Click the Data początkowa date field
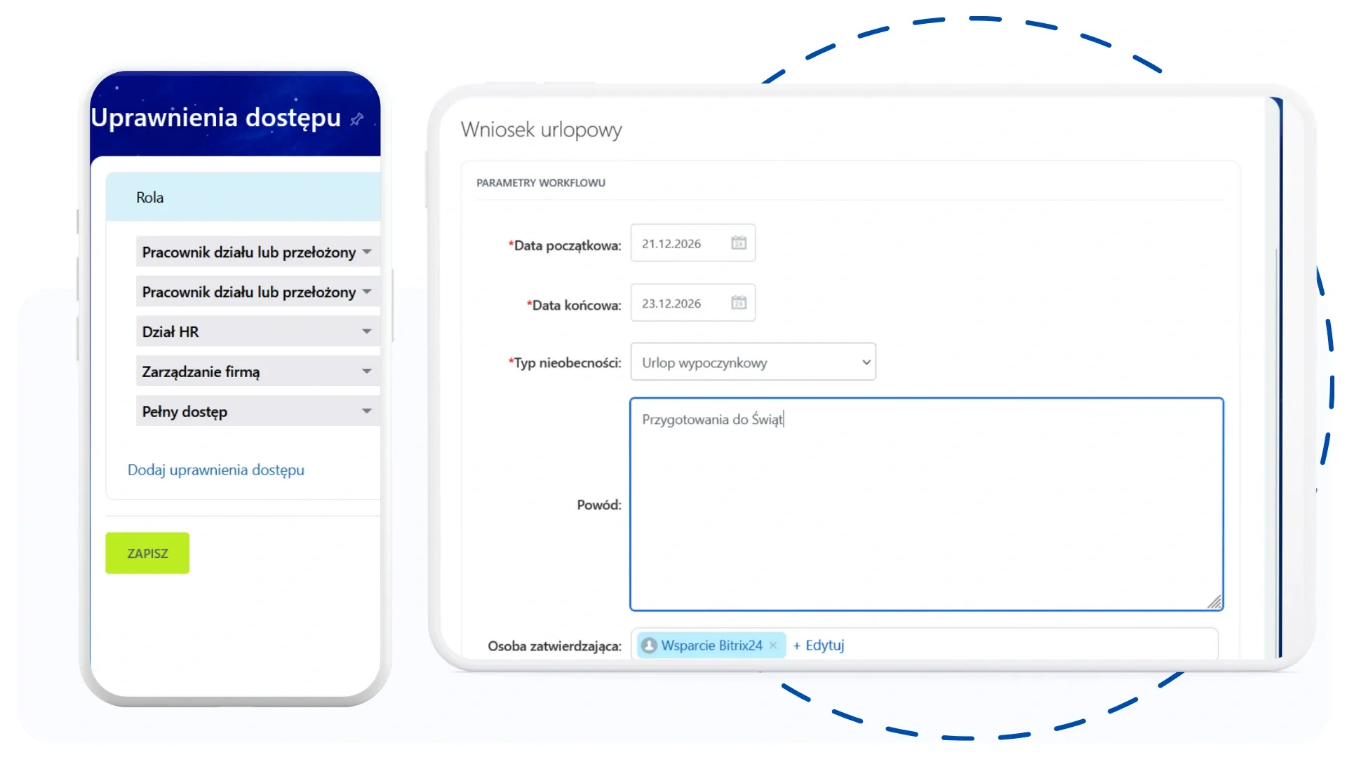 tap(678, 243)
